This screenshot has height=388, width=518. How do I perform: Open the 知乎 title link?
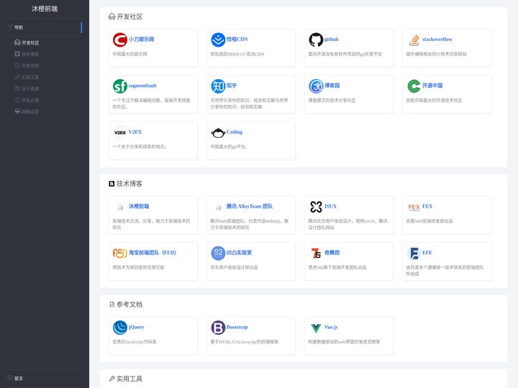232,86
